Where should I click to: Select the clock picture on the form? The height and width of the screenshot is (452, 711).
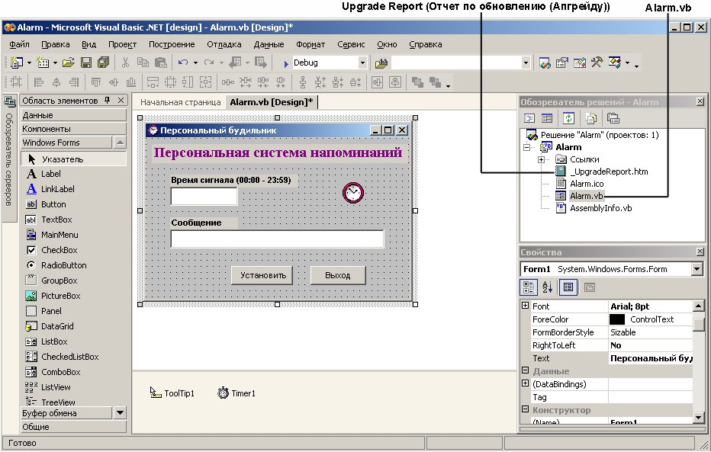coord(353,193)
